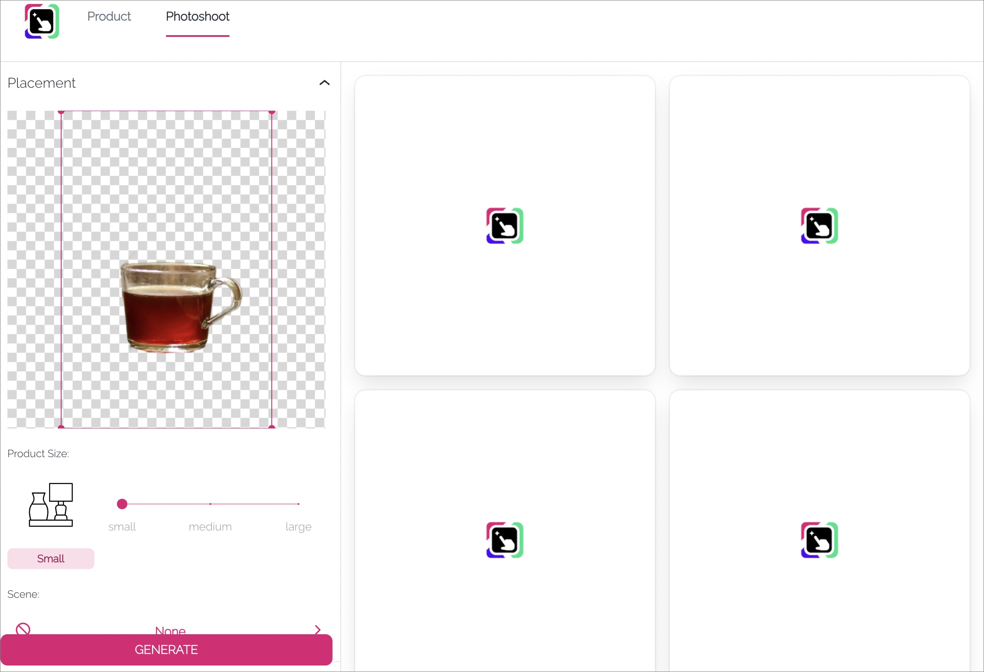This screenshot has height=672, width=984.
Task: Click the product size illustration icon
Action: tap(51, 504)
